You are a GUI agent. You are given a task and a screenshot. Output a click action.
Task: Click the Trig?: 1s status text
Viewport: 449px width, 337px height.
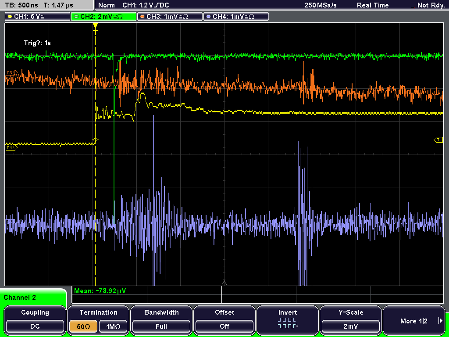37,43
